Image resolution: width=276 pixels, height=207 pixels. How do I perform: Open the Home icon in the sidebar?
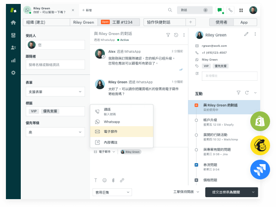[x=13, y=23]
